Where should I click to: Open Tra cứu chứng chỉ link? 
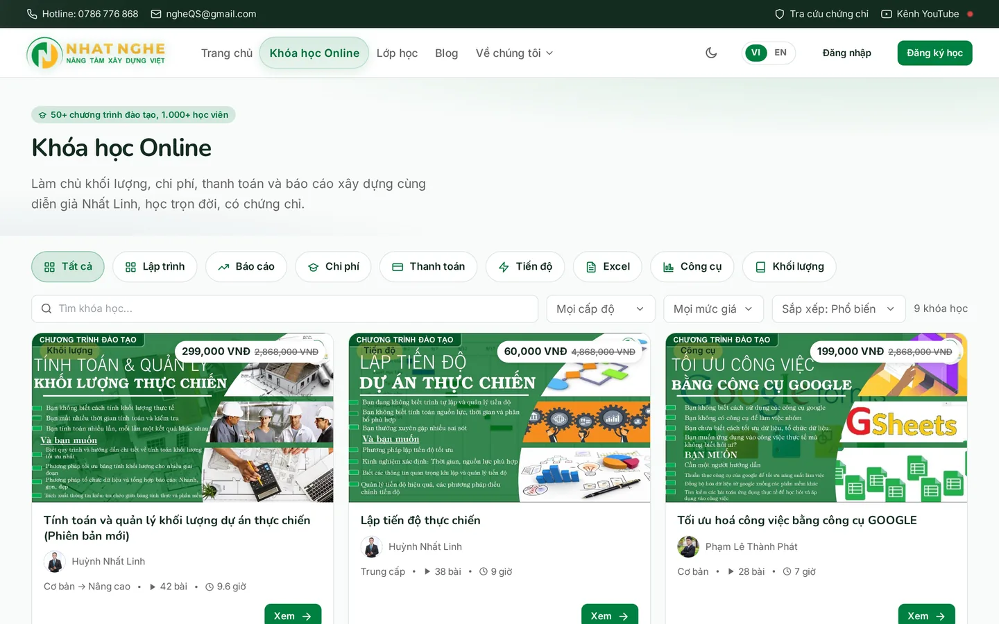(829, 14)
